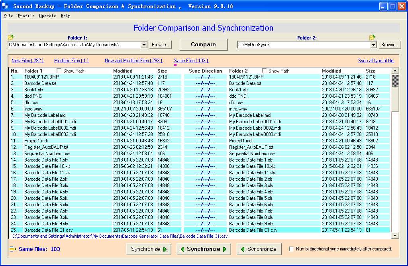Viewport: 408px width, 266px height.
Task: Enable Run bi-directional sync immediately after compared
Action: pos(291,249)
